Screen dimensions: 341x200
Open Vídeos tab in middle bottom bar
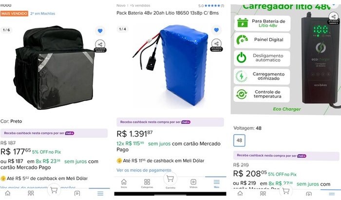[193, 183]
